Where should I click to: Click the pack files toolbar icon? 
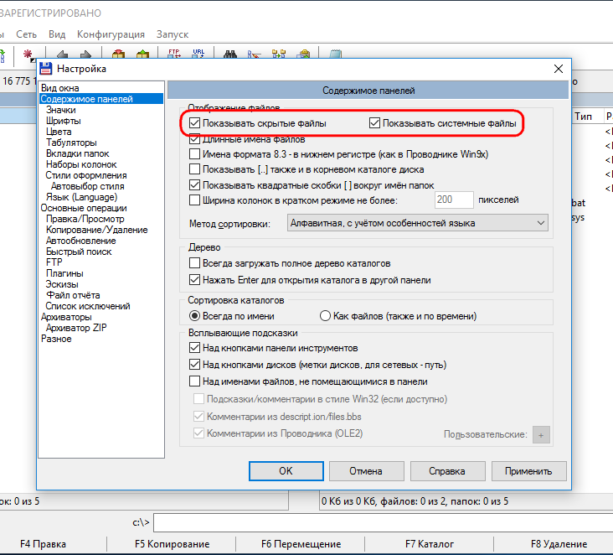click(x=118, y=54)
